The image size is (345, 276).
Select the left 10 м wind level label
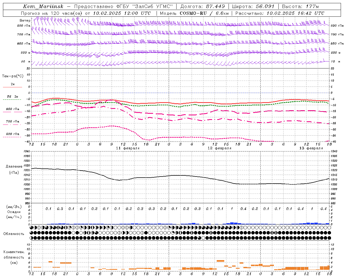tap(26, 62)
